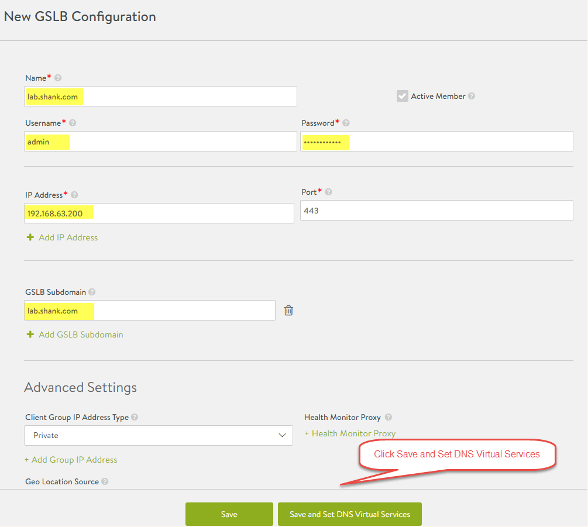Open help icon next to IP Address
The height and width of the screenshot is (527, 588).
(74, 195)
